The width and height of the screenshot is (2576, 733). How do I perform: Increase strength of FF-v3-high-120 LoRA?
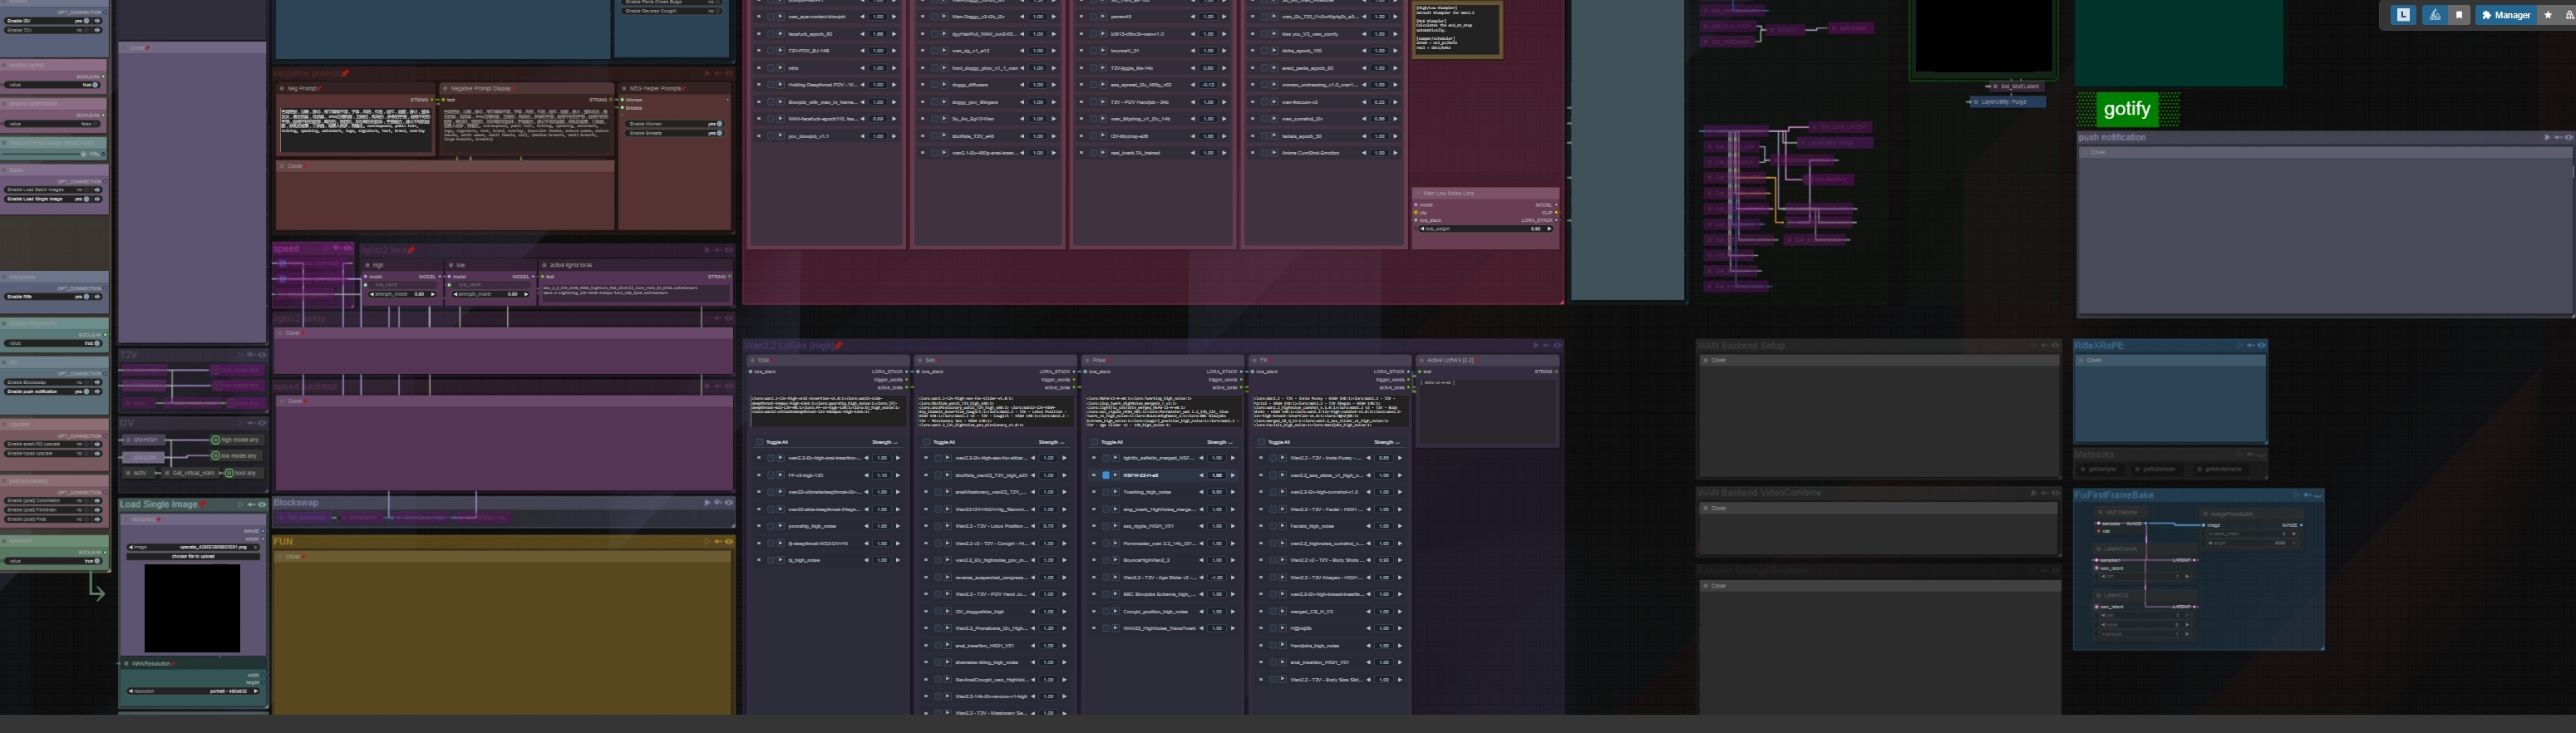click(x=898, y=475)
